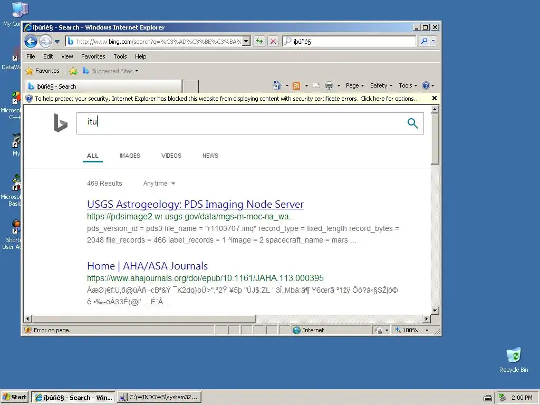Add page to Favorites bar icon

tap(73, 71)
